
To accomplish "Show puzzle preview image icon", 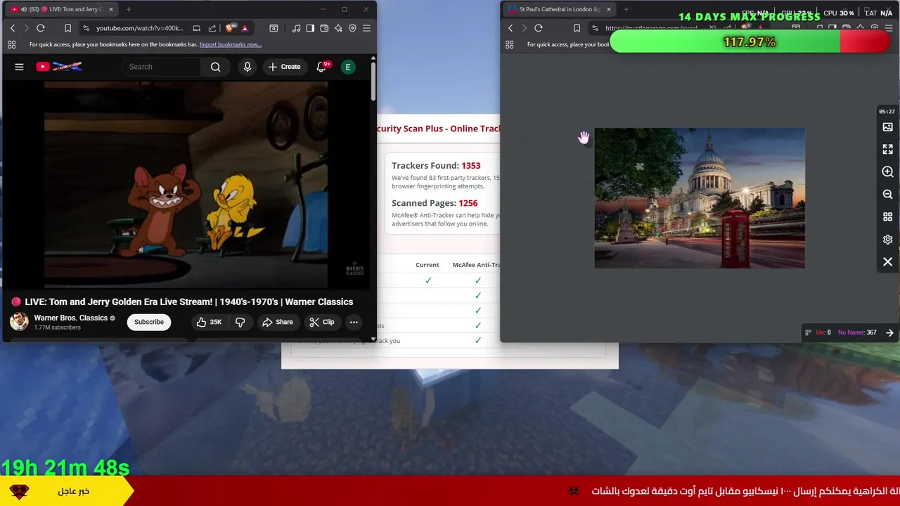I will point(887,127).
